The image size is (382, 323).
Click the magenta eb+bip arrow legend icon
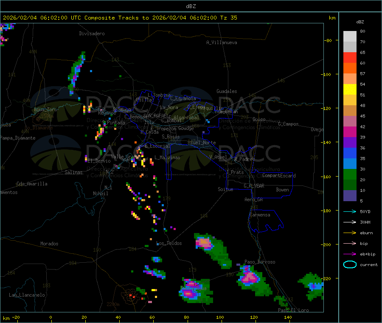[x=350, y=254]
